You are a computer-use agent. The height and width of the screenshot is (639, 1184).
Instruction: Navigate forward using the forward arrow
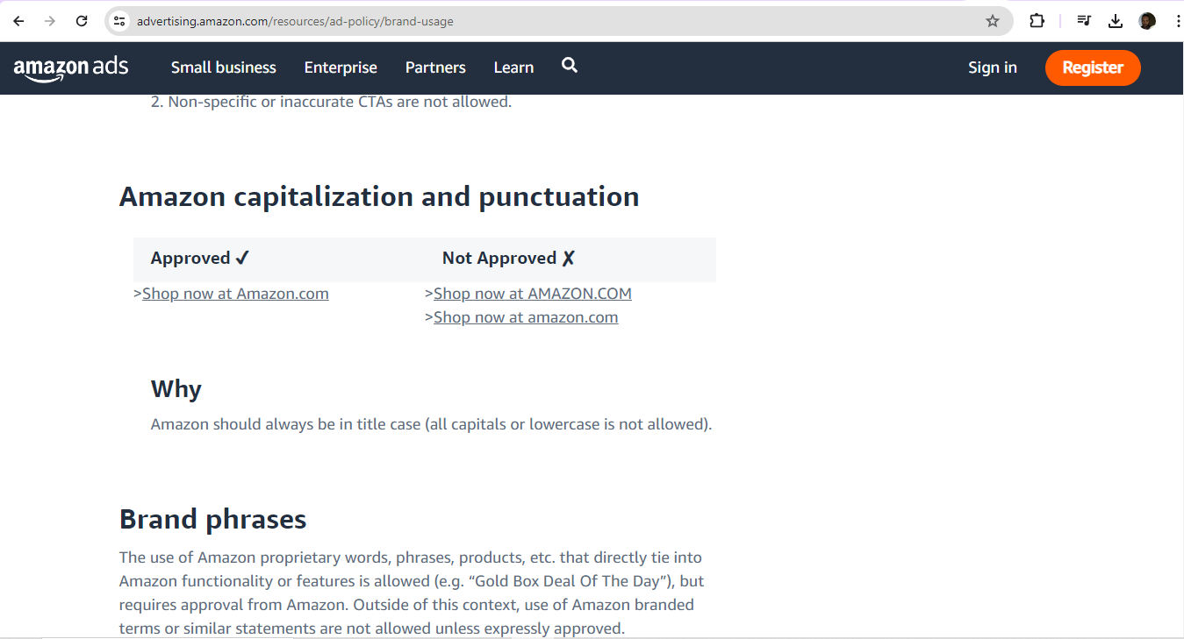click(49, 20)
